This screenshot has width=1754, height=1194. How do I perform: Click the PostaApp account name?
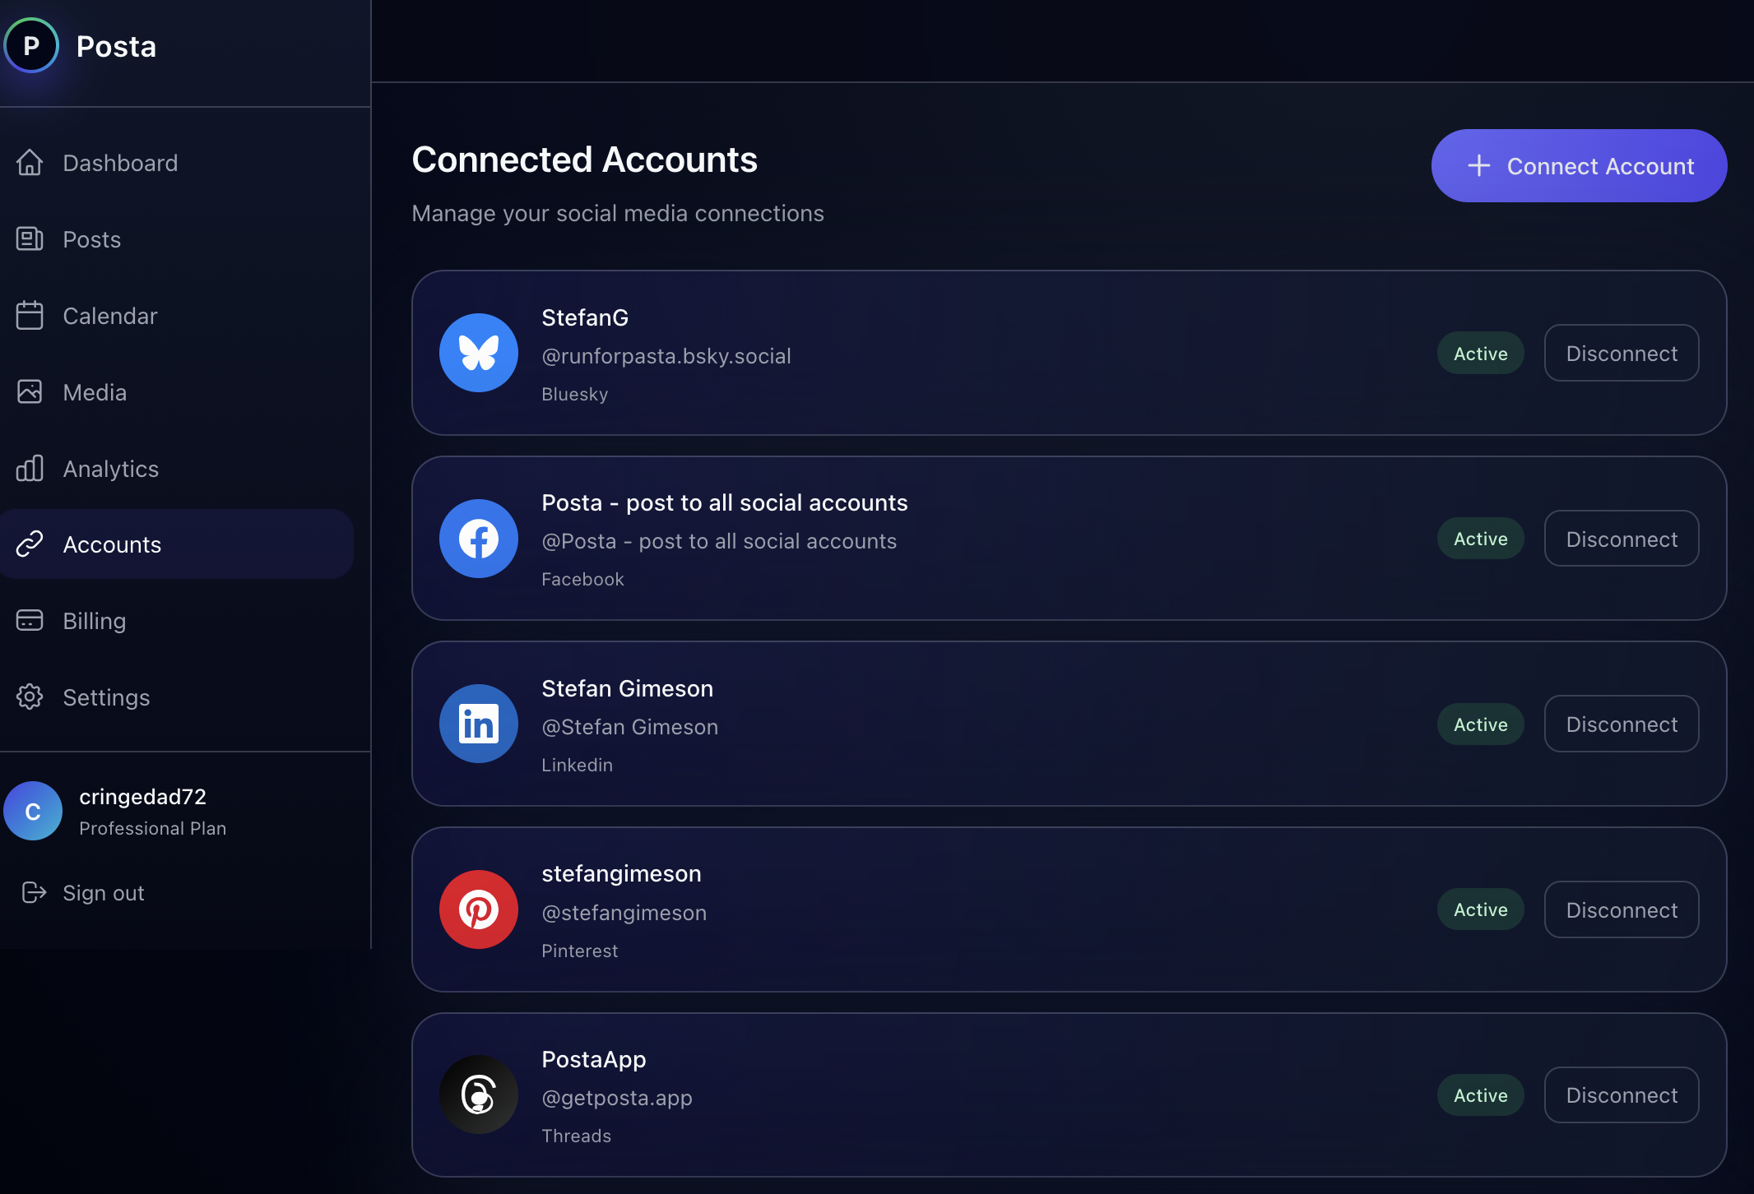(594, 1059)
